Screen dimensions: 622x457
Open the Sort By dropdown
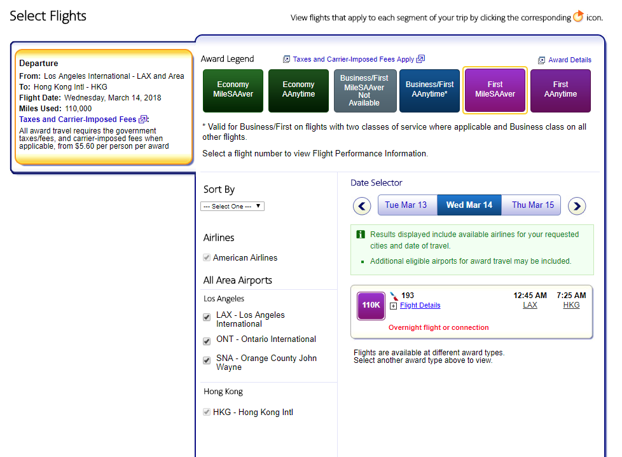233,206
